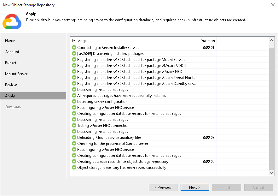Click the check icon beside Creating database records for object storage repository
The image size is (278, 196).
[74, 162]
